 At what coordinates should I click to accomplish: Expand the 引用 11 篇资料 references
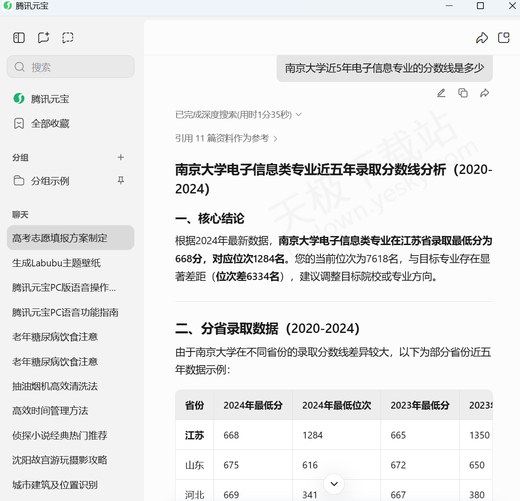tap(226, 138)
